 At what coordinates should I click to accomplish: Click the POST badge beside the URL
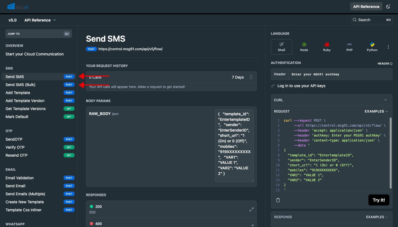tap(91, 49)
